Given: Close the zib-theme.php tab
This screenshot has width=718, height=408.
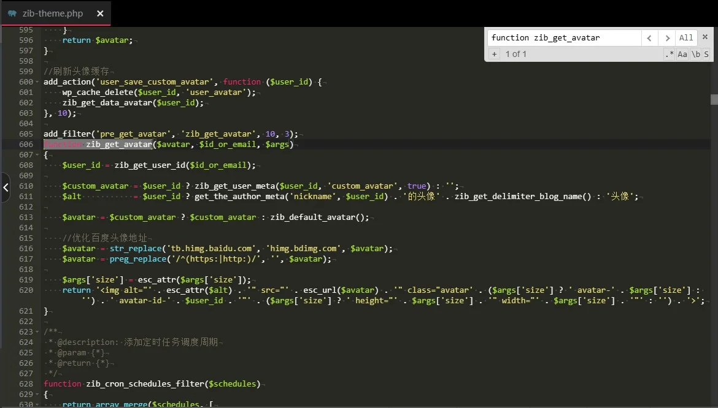Looking at the screenshot, I should (x=100, y=13).
